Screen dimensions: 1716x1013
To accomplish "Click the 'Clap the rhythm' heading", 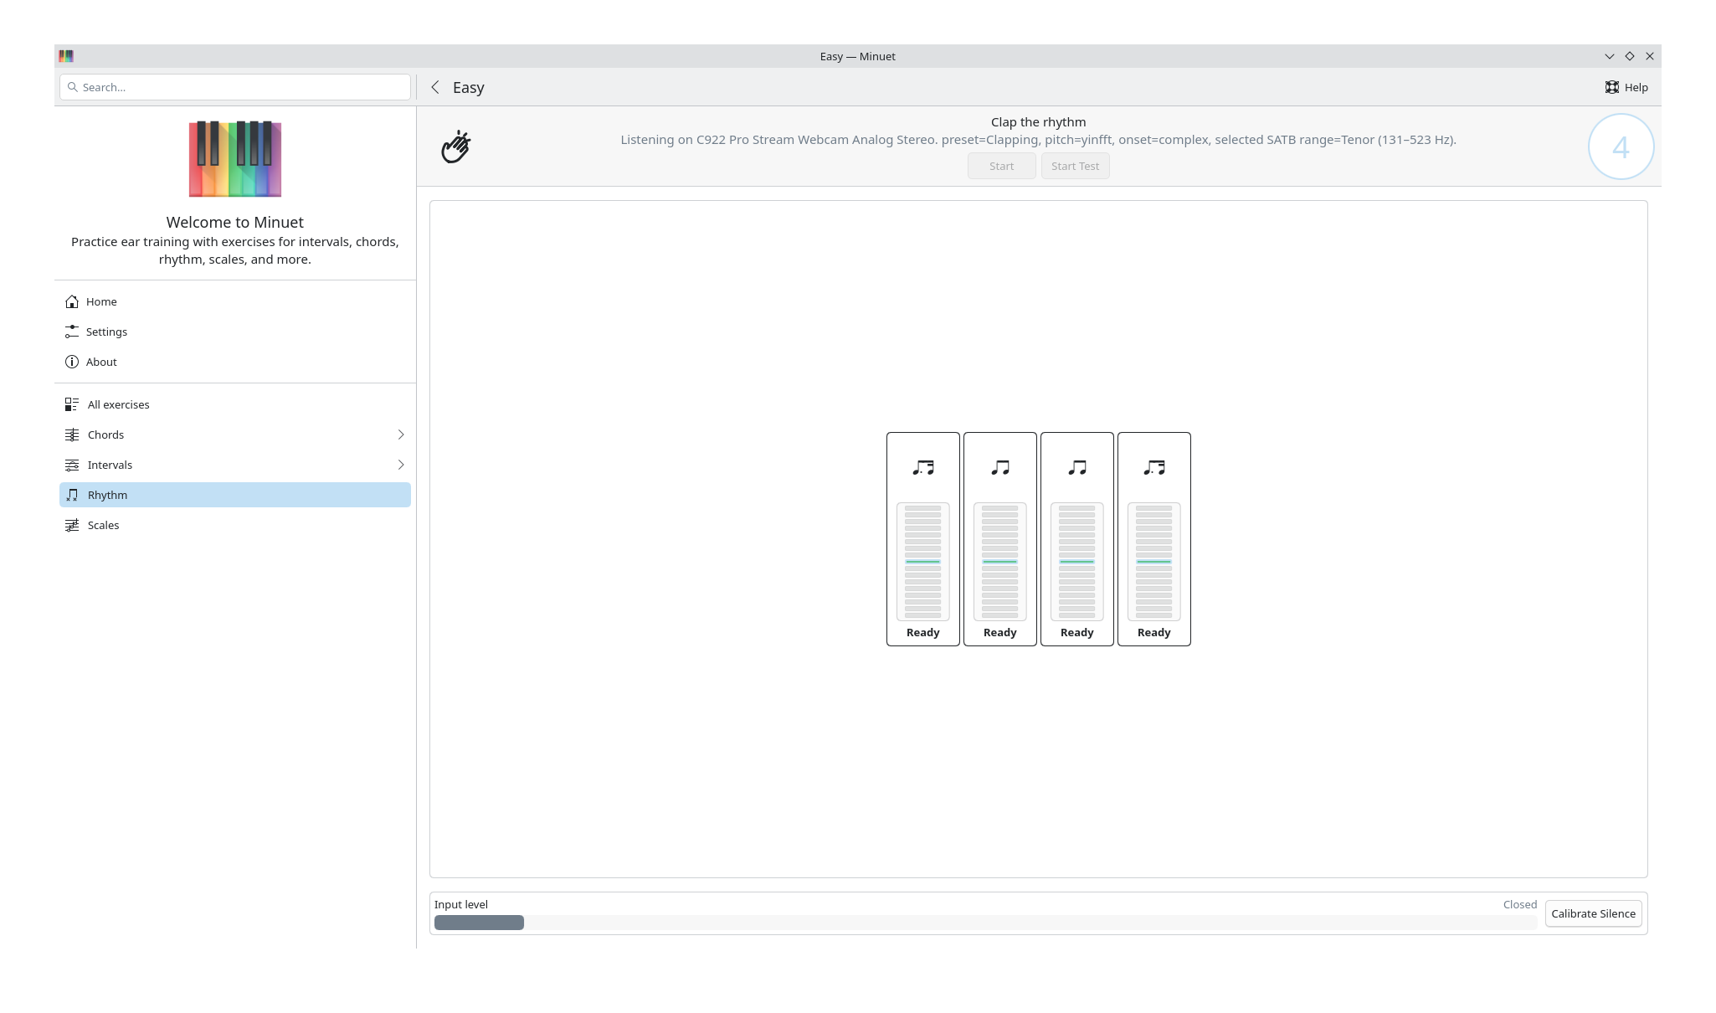I will pos(1038,122).
